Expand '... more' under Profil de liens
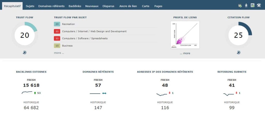Image resolution: width=265 pixels, height=126 pixels. coord(185,53)
